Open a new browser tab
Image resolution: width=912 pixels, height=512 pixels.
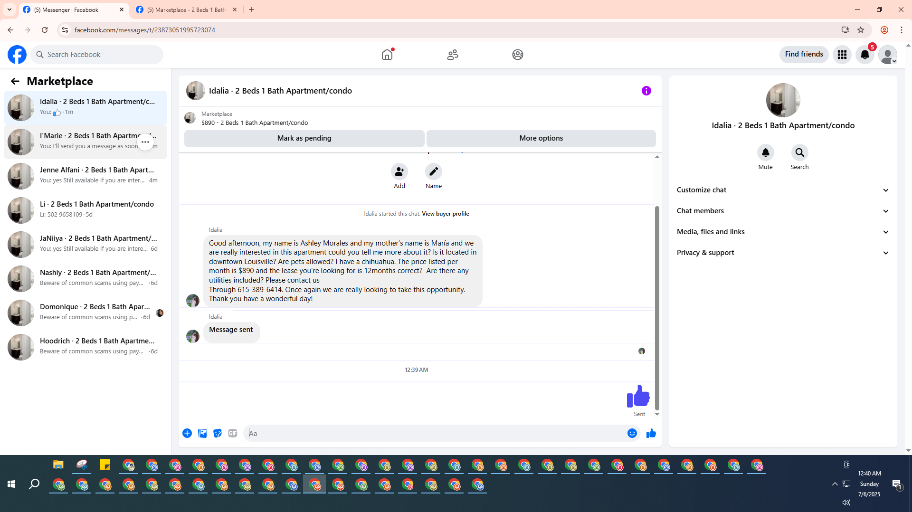tap(252, 10)
